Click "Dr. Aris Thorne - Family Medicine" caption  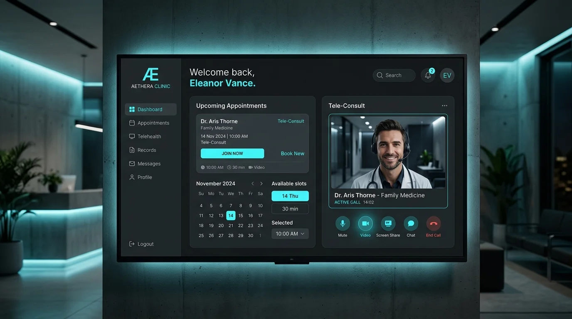(380, 195)
